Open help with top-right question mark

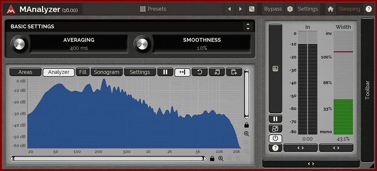(x=368, y=9)
